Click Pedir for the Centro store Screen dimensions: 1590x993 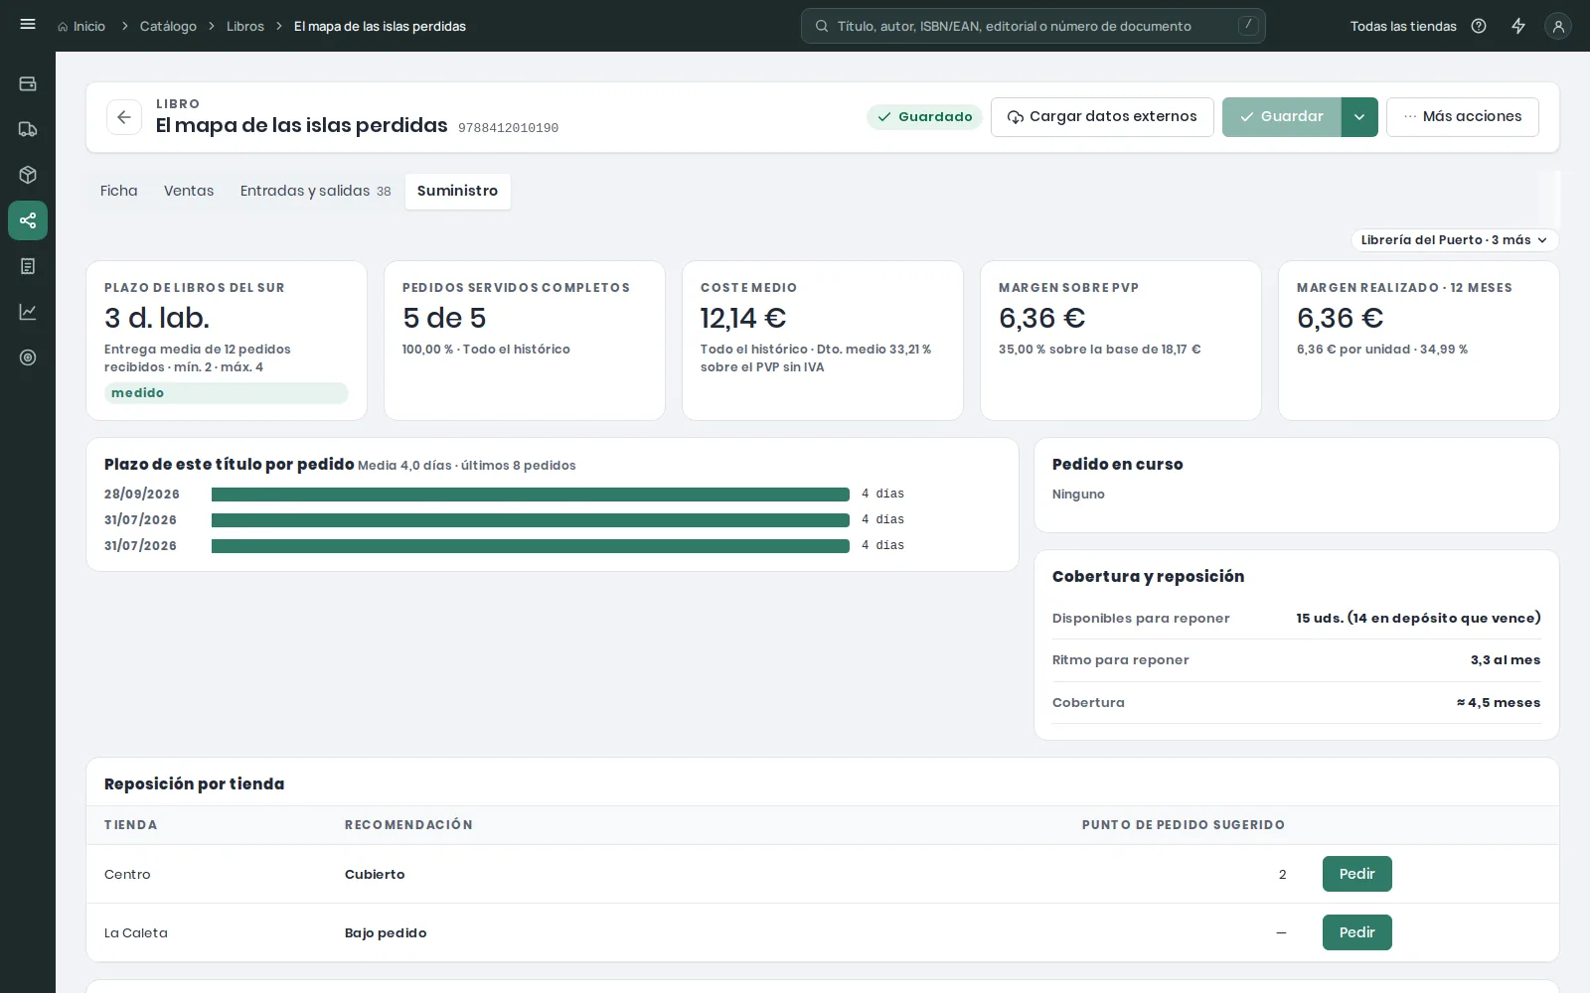click(1356, 874)
